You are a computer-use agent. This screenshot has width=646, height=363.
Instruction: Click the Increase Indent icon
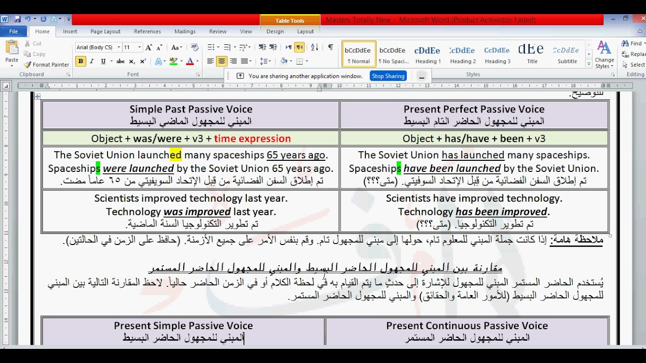(273, 47)
